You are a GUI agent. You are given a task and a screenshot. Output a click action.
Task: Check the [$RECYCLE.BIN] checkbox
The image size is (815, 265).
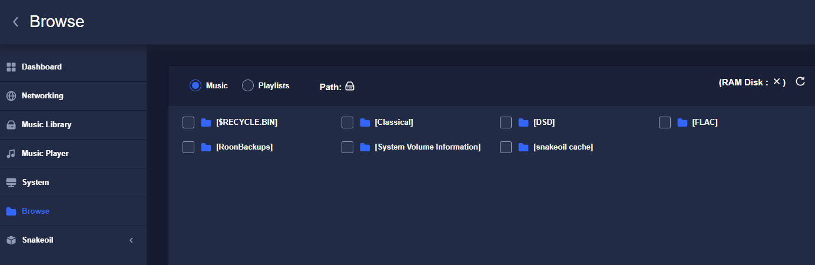pos(188,122)
